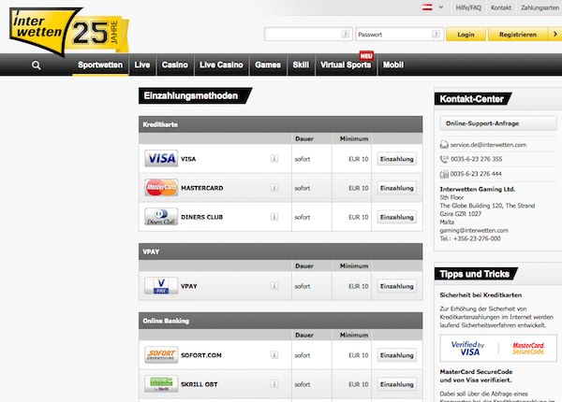Click the MasterCard SecureCode badge

pos(528,349)
